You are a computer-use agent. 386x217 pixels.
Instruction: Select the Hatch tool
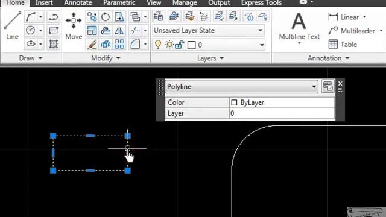(53, 44)
